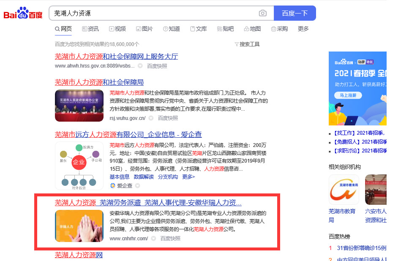Click the 爱企查 source icon
420x261 pixels.
[x=113, y=185]
